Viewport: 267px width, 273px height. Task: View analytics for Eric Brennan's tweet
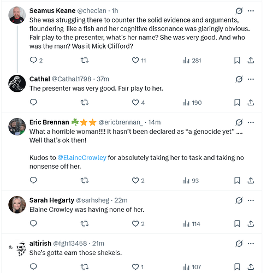tap(191, 181)
